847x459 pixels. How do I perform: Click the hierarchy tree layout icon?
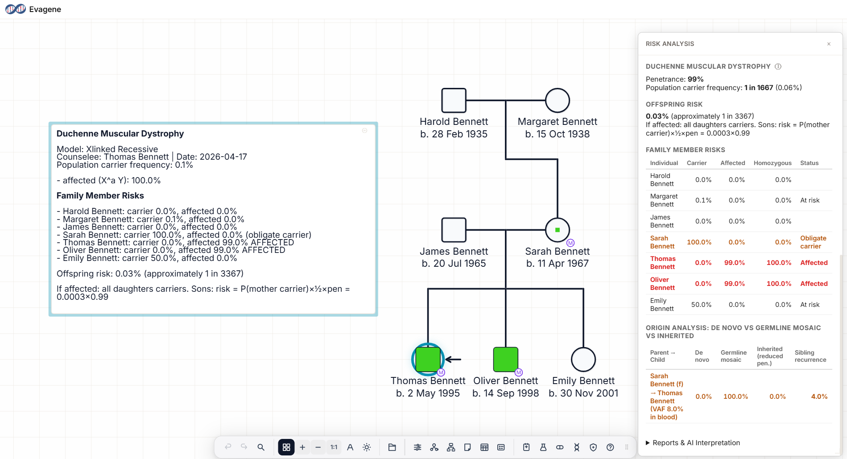451,447
